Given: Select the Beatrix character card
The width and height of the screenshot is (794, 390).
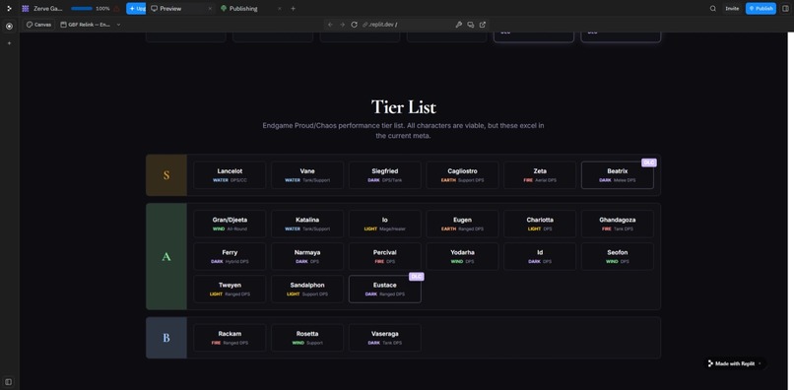Looking at the screenshot, I should tap(618, 175).
